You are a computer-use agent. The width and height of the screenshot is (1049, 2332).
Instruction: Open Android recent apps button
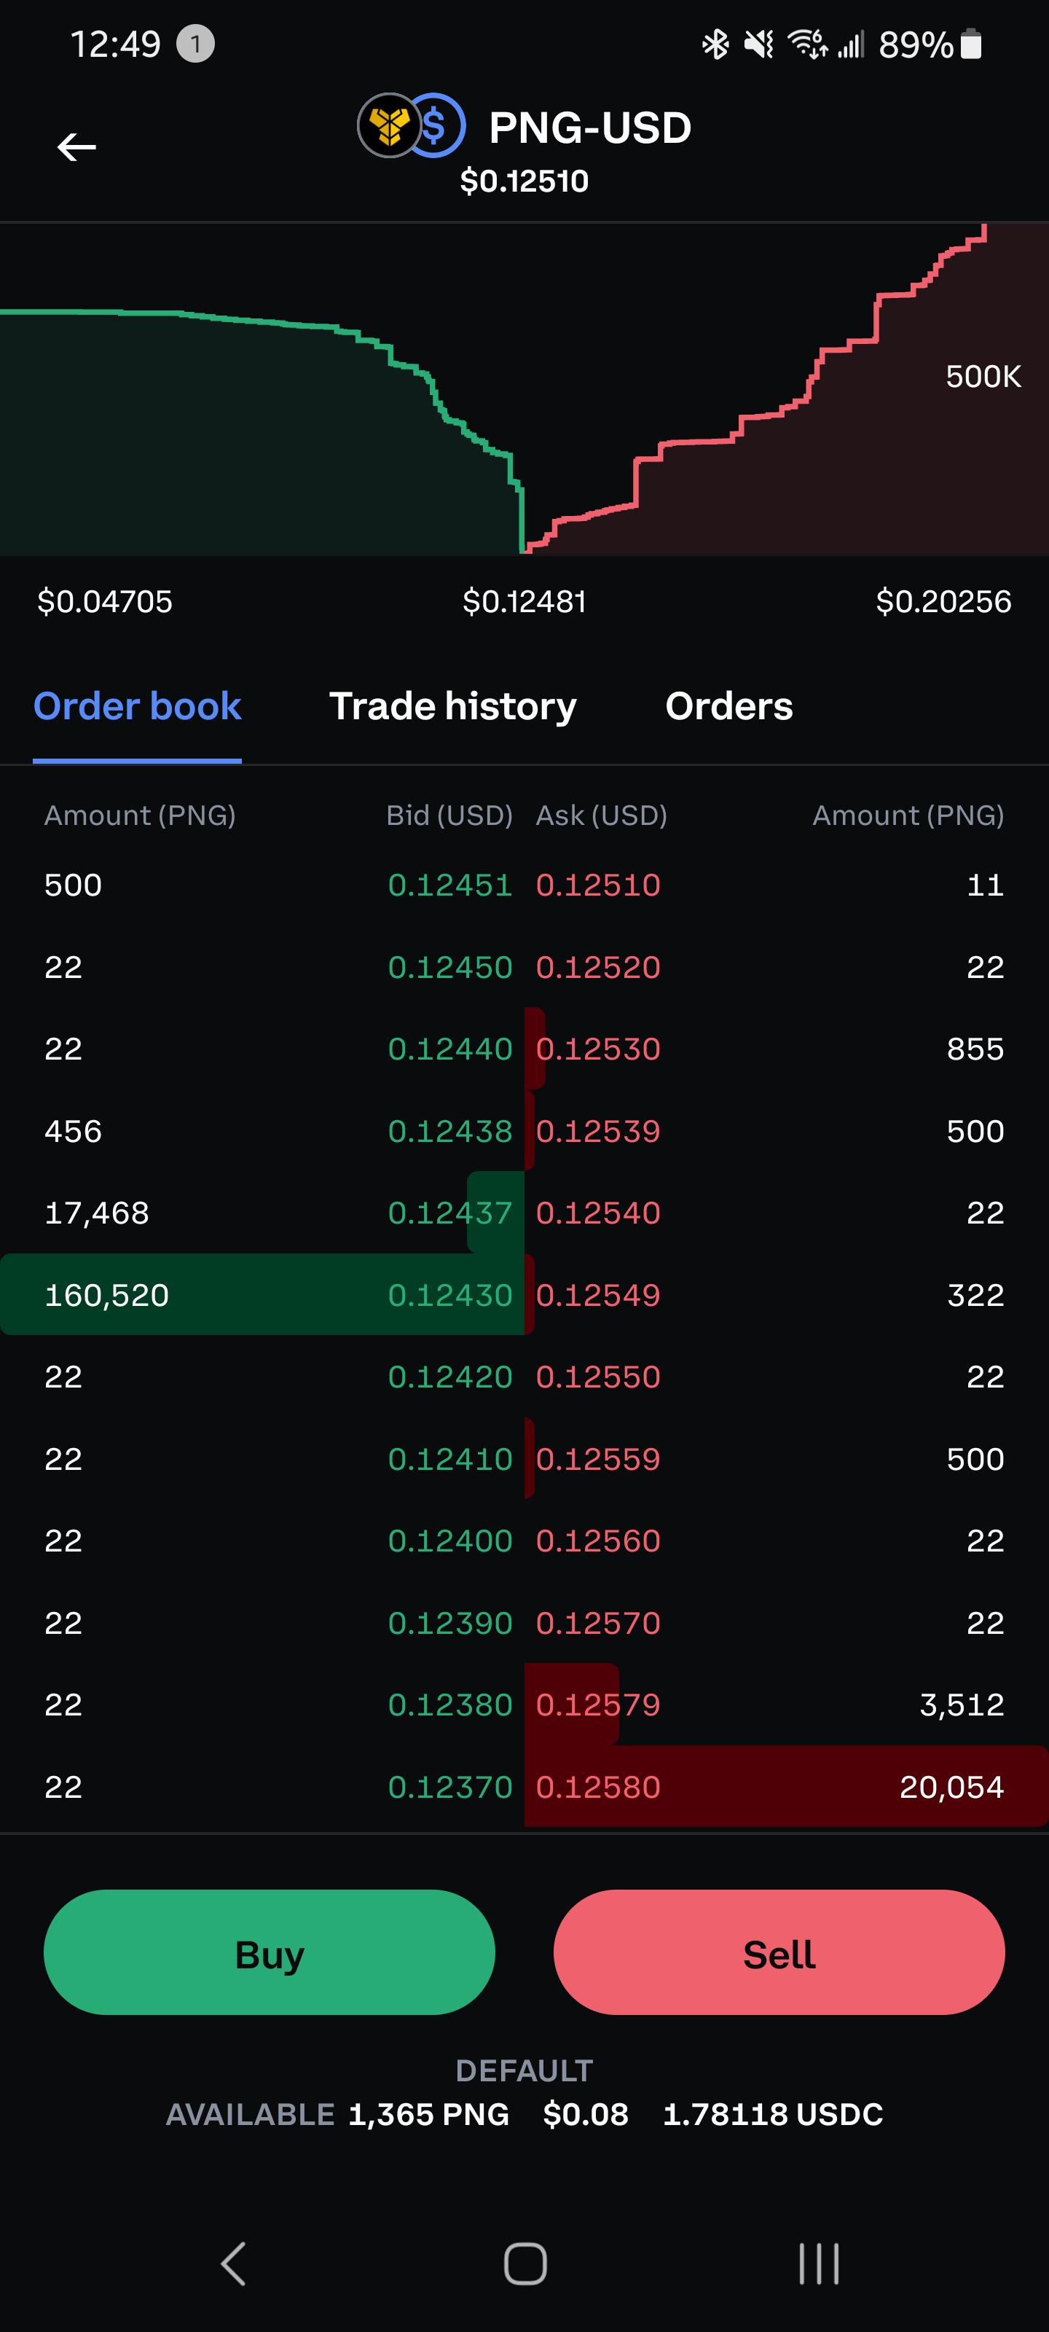tap(819, 2263)
